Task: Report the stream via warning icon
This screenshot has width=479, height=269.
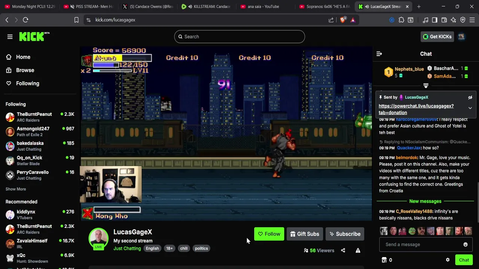Action: coord(358,250)
